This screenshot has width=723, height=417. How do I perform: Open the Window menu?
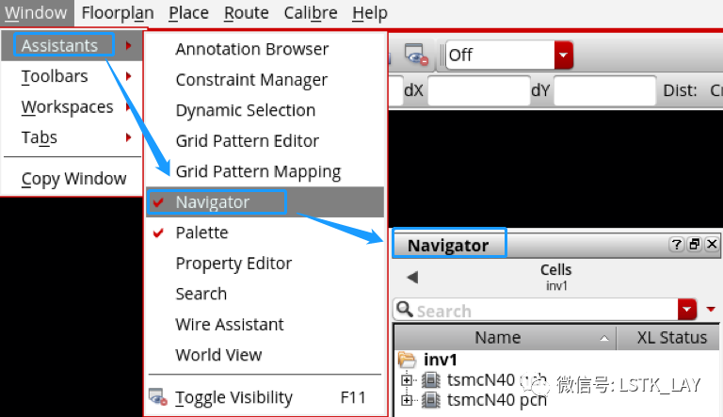click(36, 12)
